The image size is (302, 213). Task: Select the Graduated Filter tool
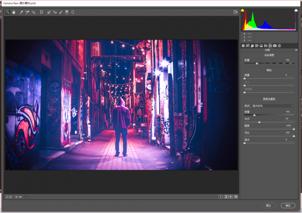67,12
